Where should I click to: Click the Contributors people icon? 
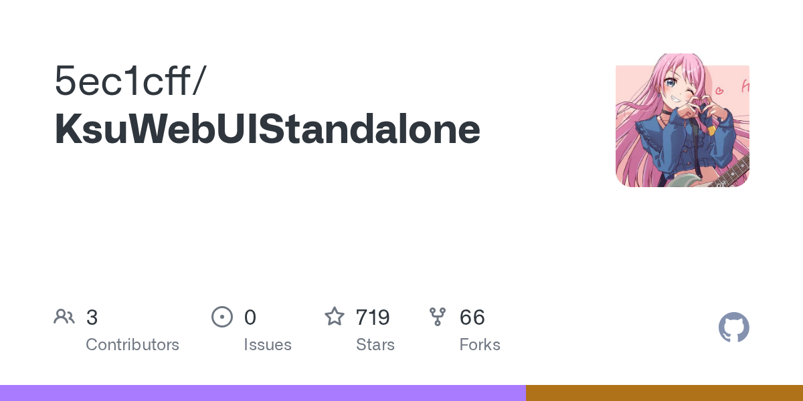[64, 317]
